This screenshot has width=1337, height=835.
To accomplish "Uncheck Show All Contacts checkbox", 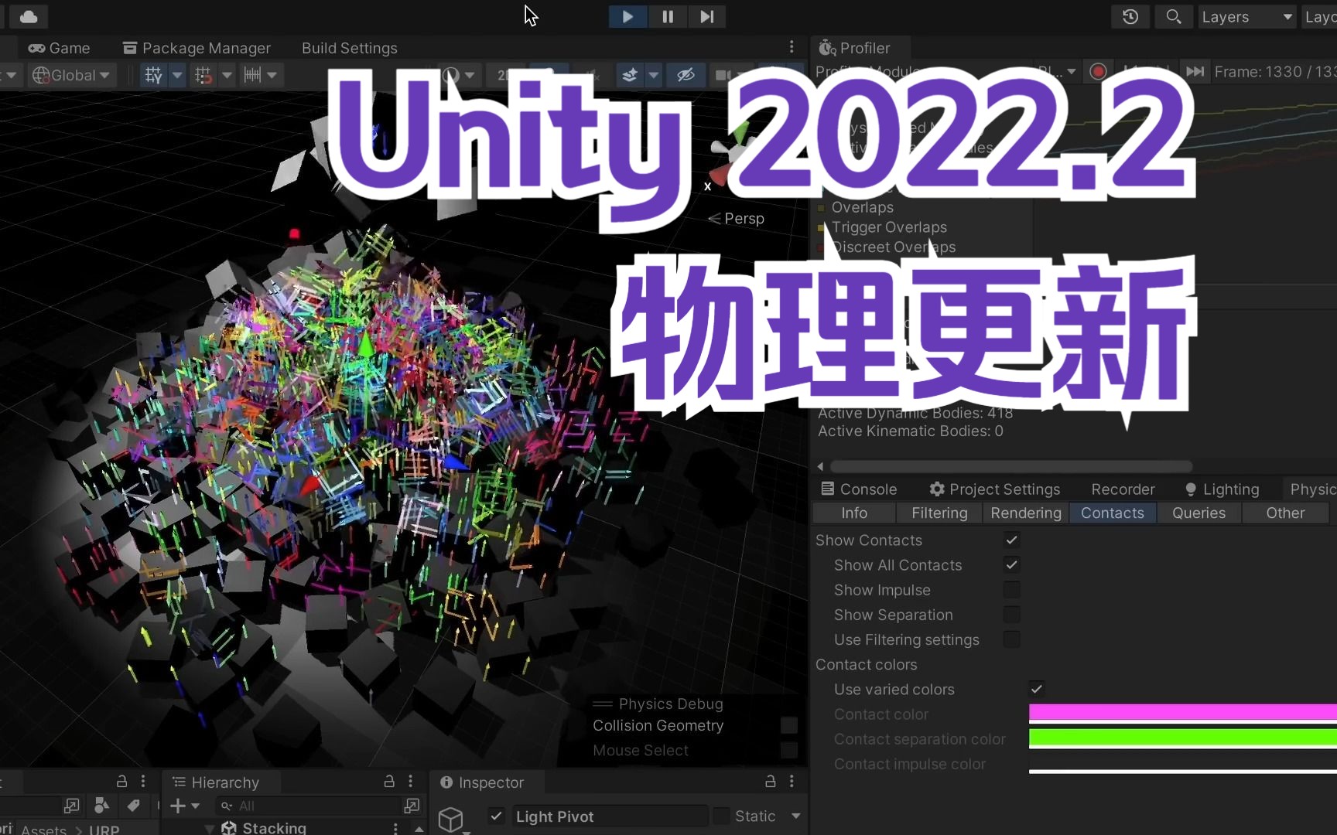I will tap(1011, 564).
